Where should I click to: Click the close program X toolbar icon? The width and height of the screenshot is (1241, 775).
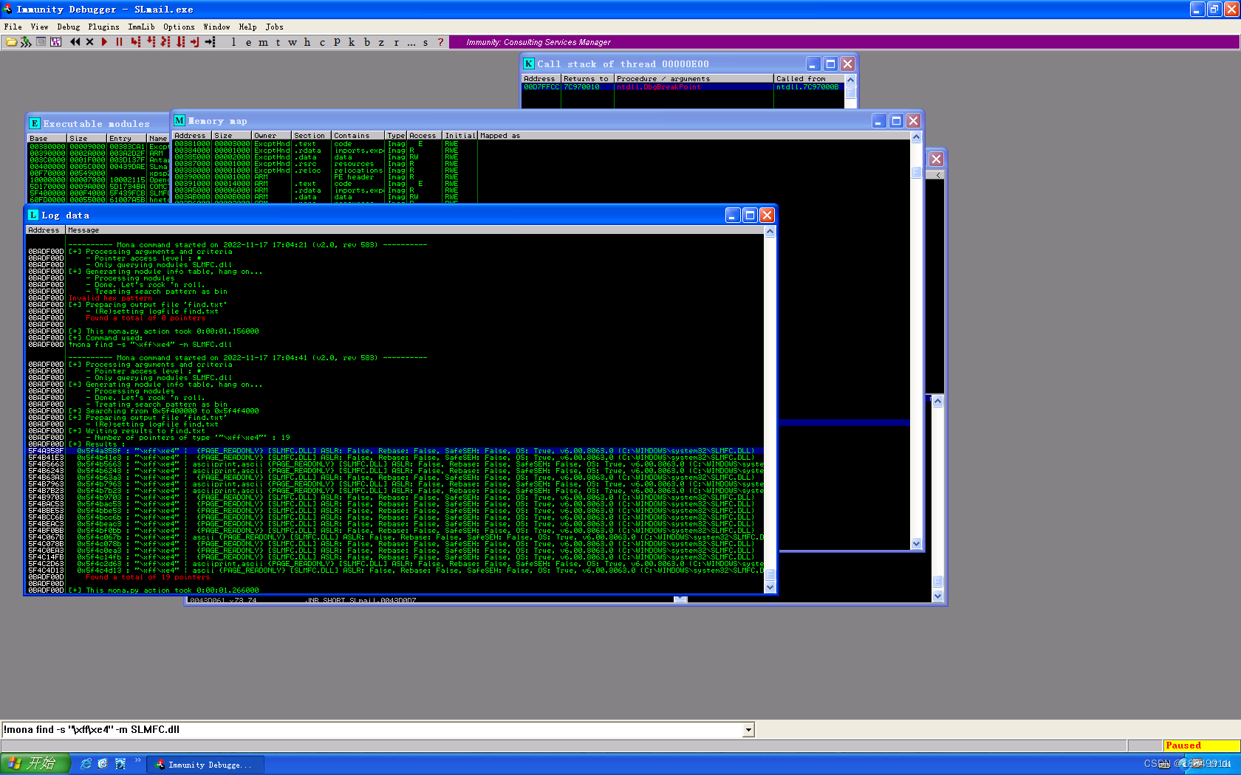pos(89,42)
